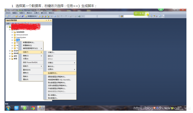Open the 收缩(S) submenu

coord(60,63)
